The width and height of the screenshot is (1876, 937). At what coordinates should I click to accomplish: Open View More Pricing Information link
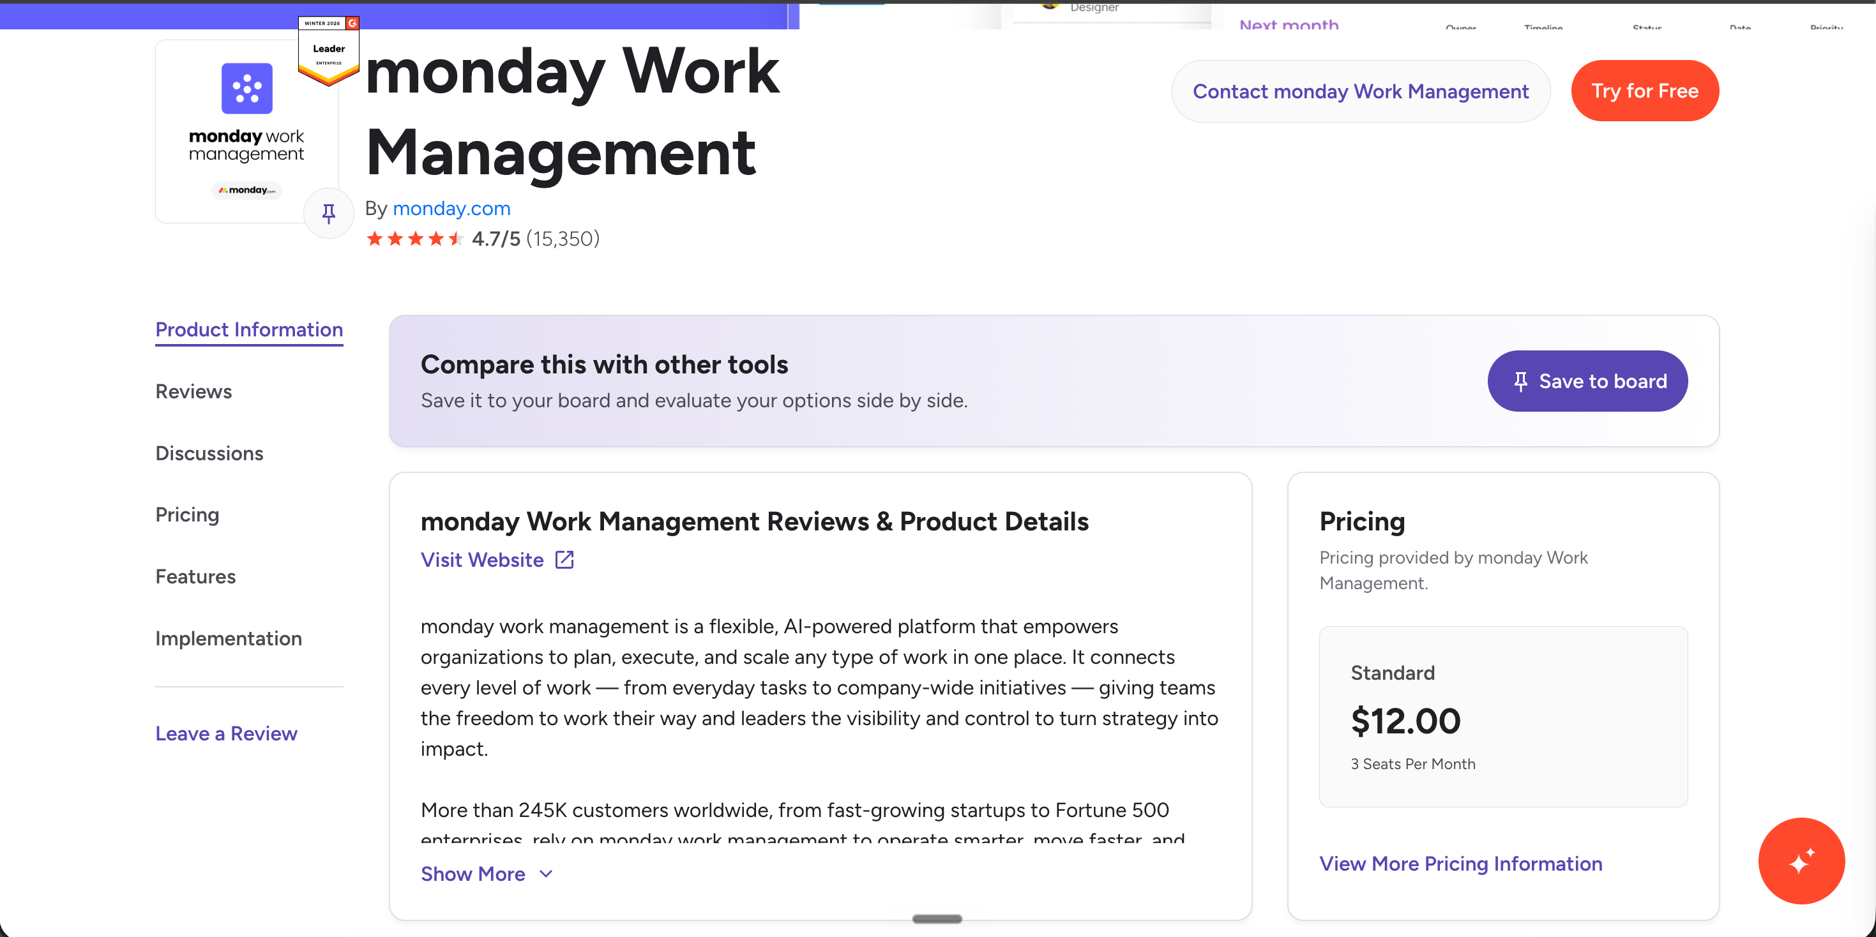[x=1460, y=864]
